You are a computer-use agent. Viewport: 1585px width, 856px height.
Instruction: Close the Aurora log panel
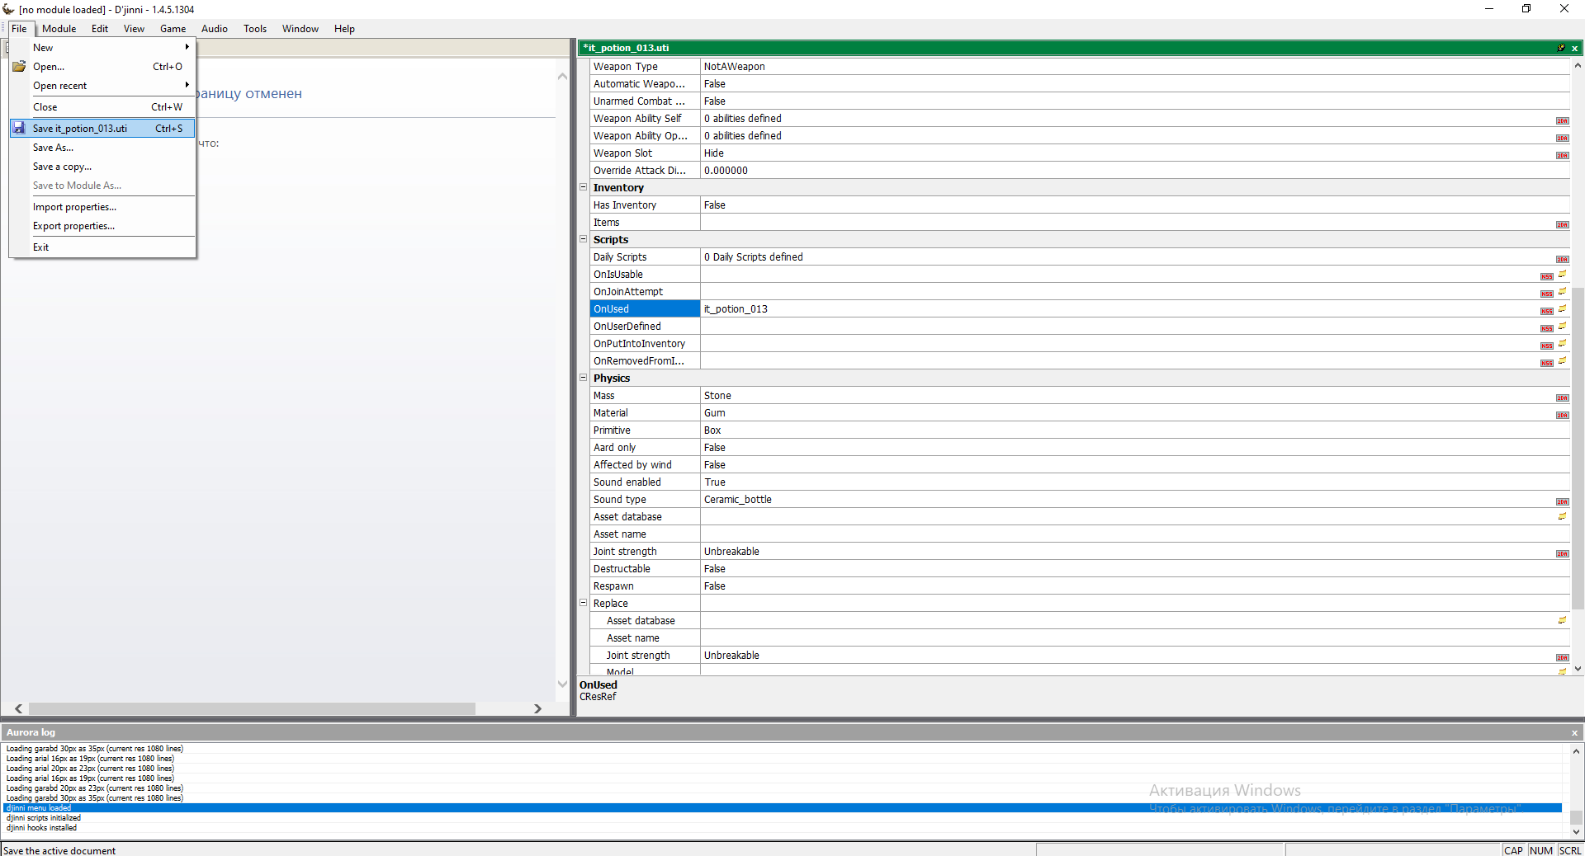(1574, 732)
